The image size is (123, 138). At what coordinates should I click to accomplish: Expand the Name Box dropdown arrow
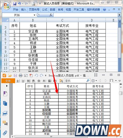point(34,15)
